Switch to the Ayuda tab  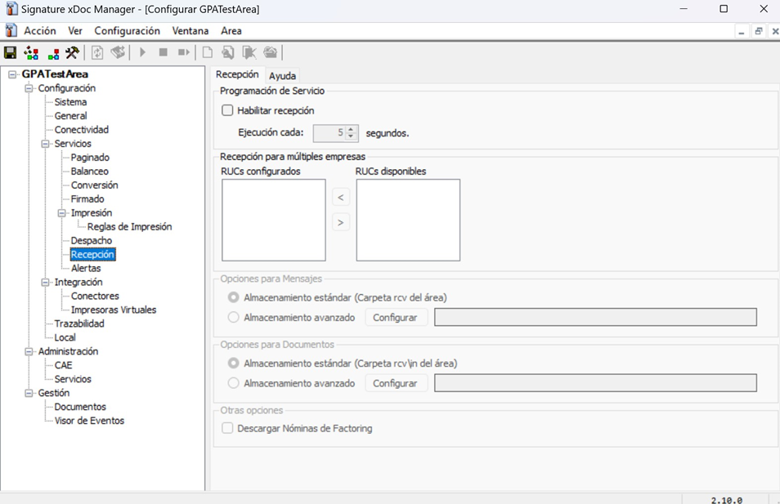tap(283, 75)
